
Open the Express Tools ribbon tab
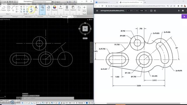[x=58, y=4]
